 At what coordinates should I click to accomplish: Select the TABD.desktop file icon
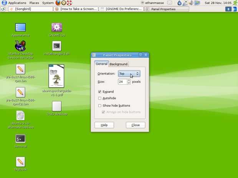tap(56, 106)
